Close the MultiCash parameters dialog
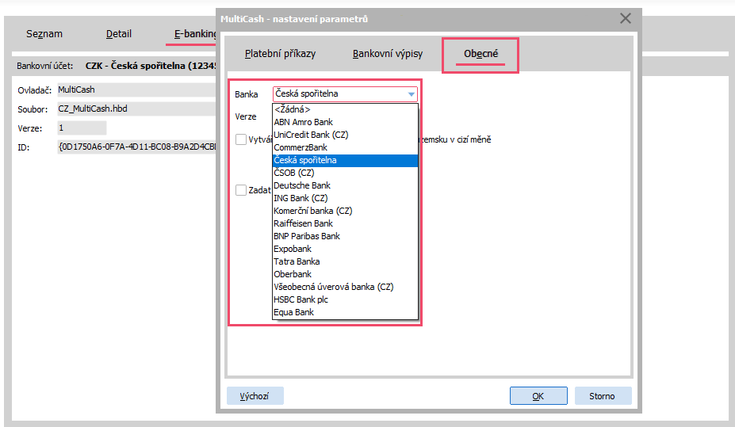This screenshot has height=427, width=735. pyautogui.click(x=626, y=18)
